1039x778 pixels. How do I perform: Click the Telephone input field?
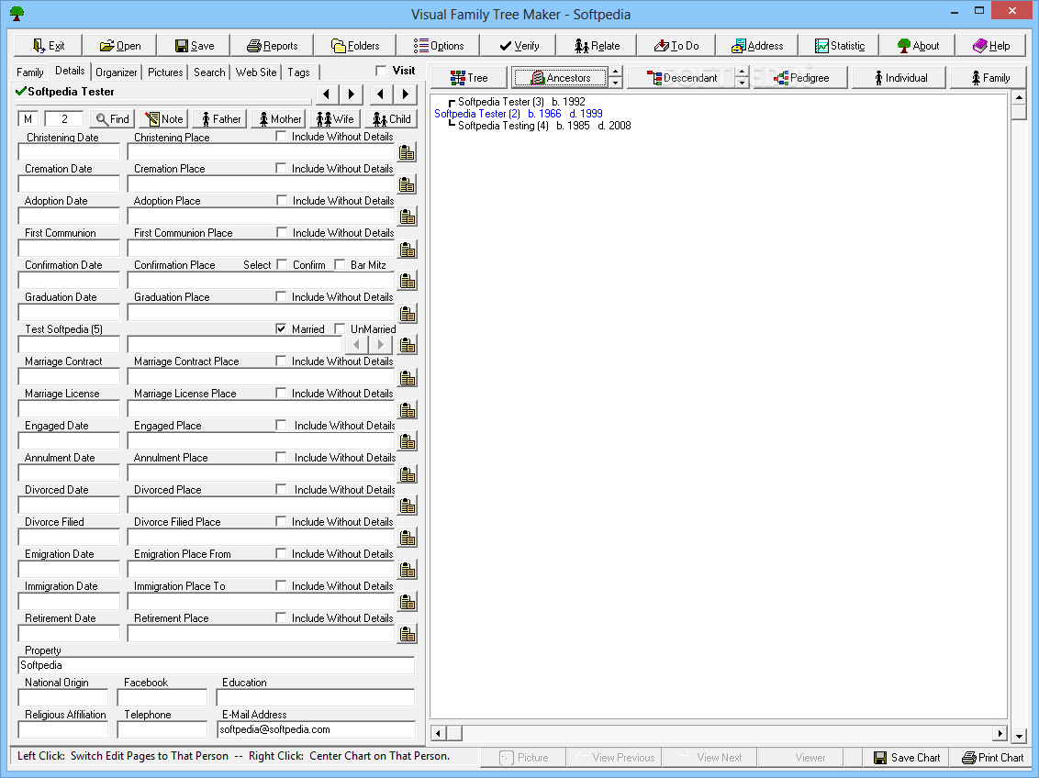(162, 729)
